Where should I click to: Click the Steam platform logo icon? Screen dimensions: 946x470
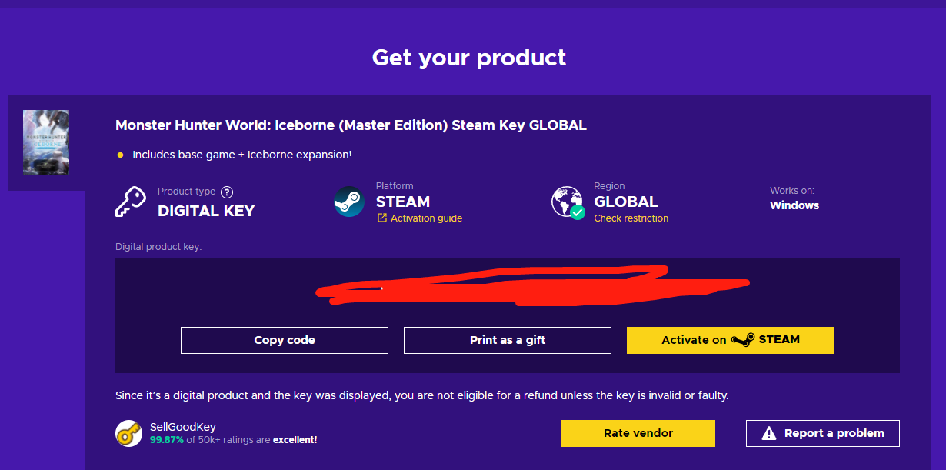pos(349,202)
